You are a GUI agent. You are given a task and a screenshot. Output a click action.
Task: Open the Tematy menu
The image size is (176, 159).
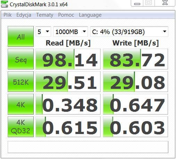tap(45, 15)
